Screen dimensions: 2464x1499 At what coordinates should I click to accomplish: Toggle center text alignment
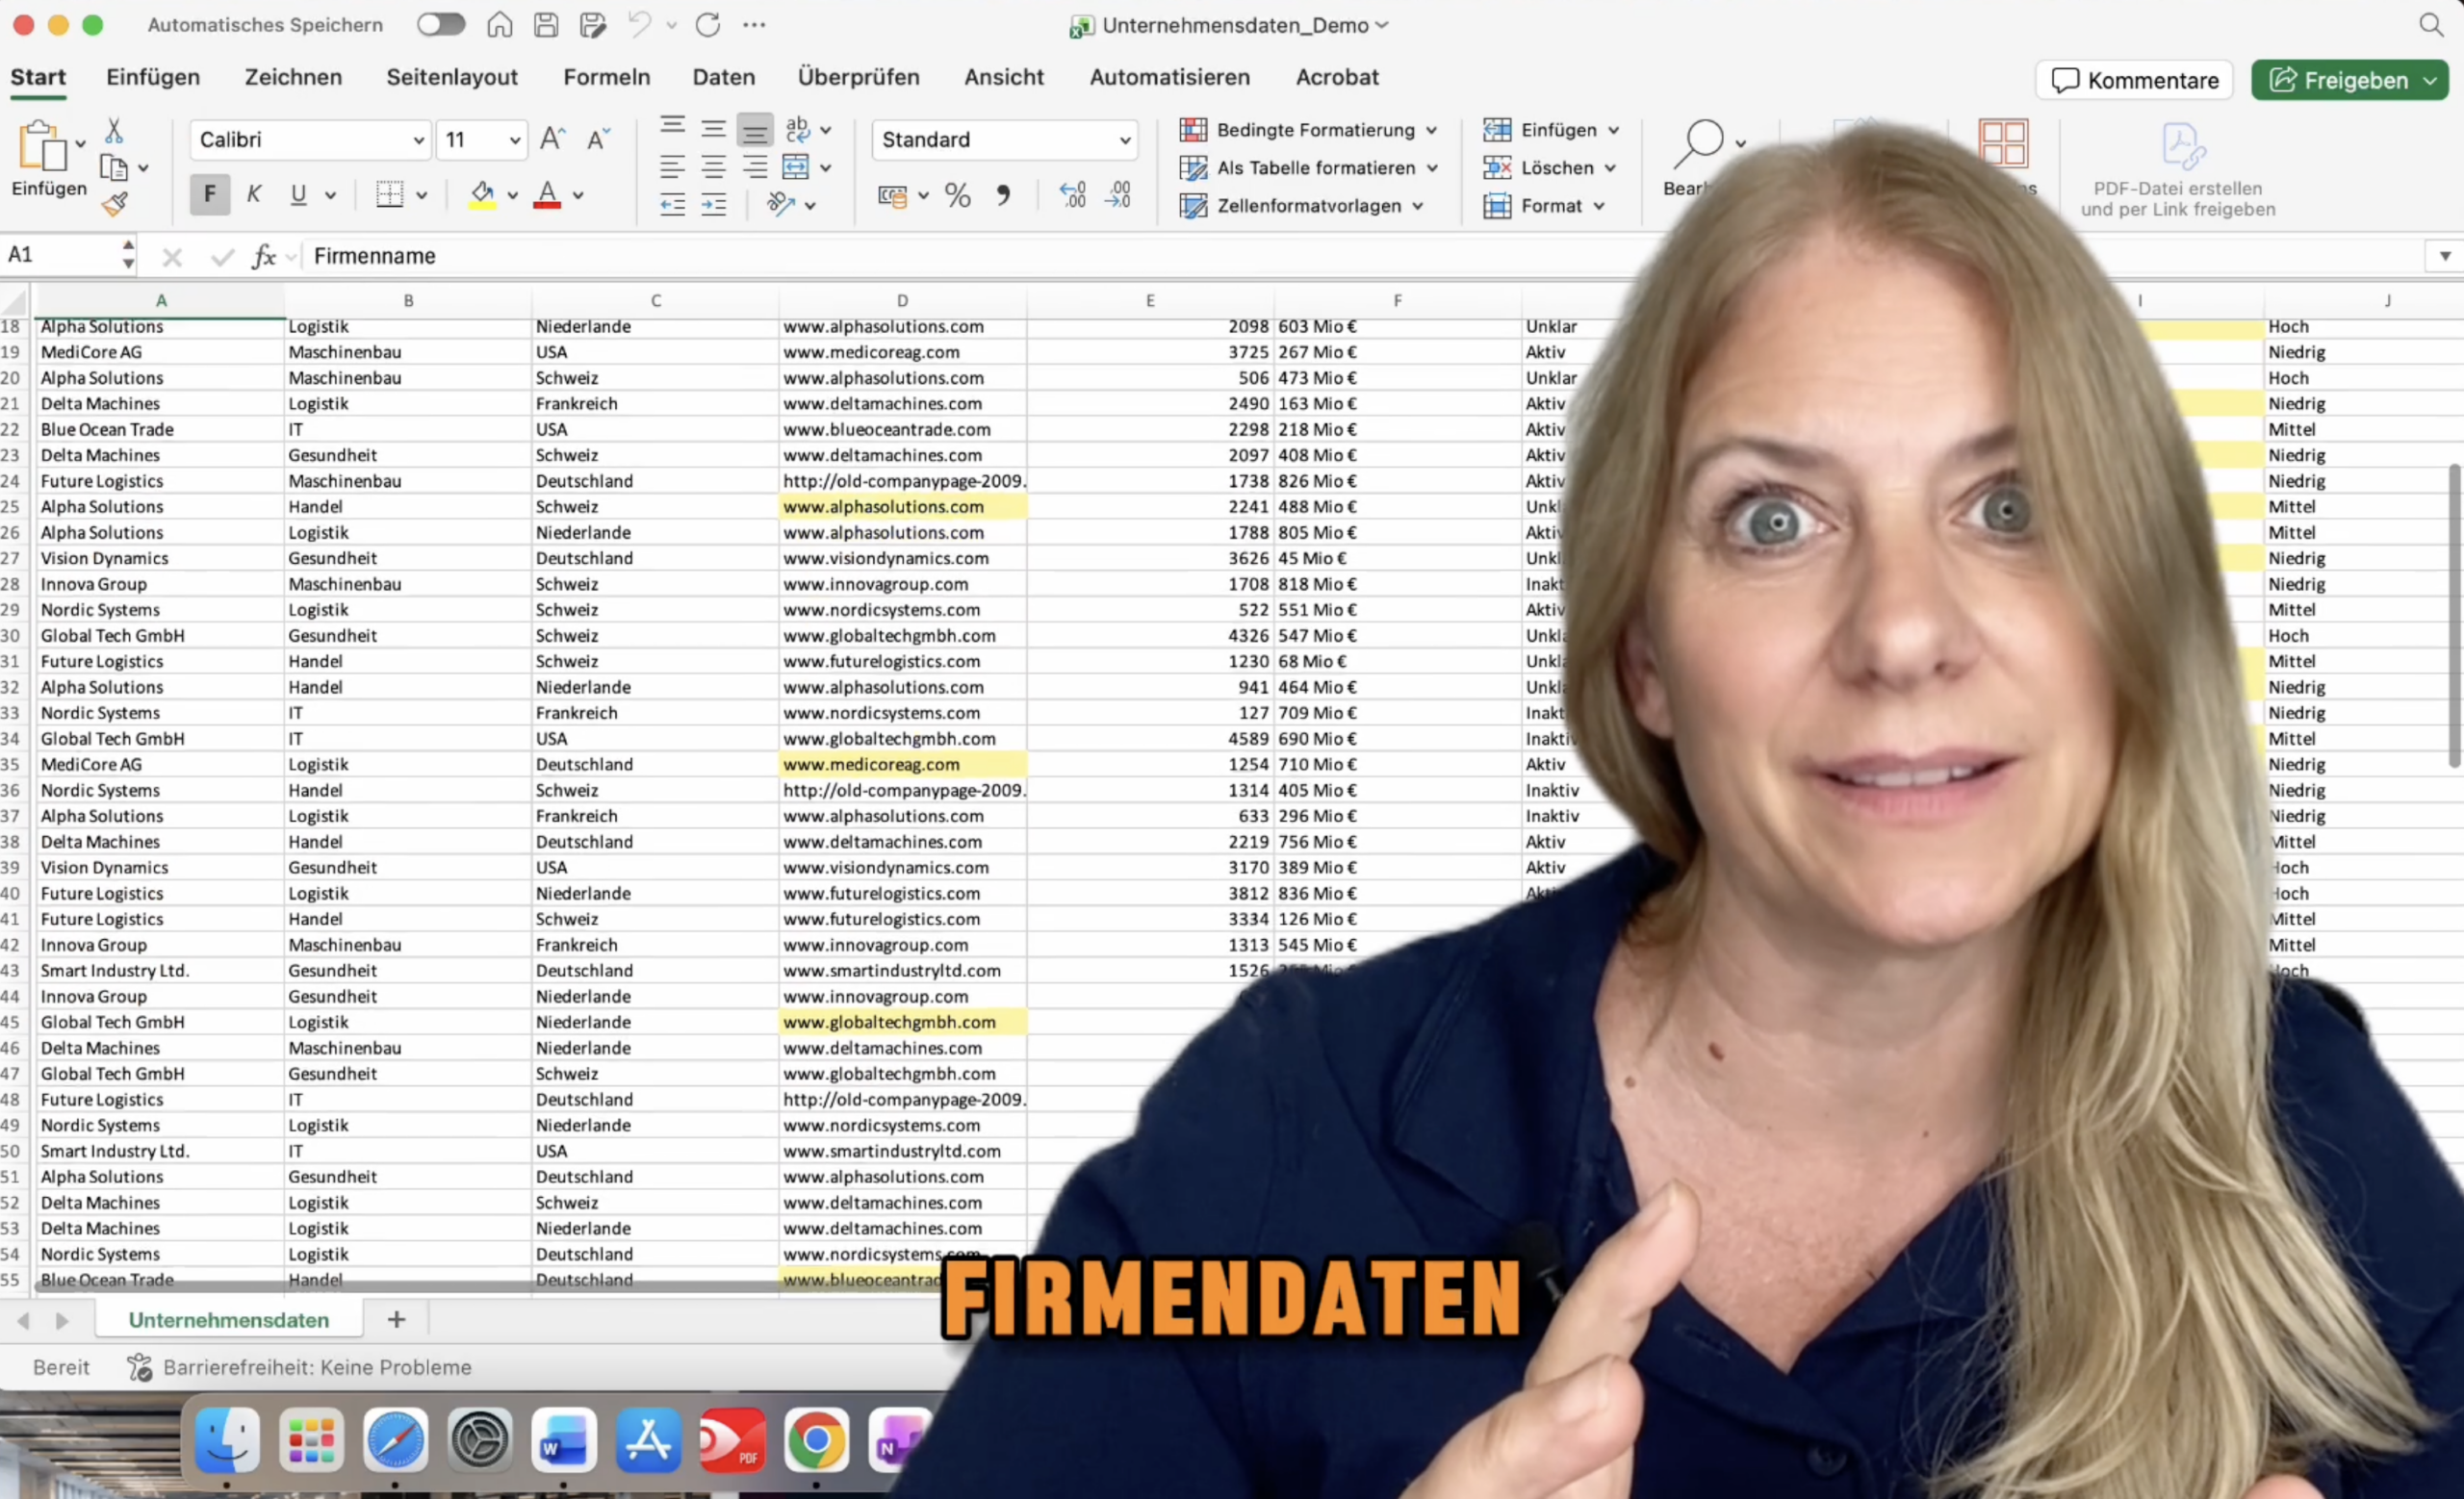point(713,166)
